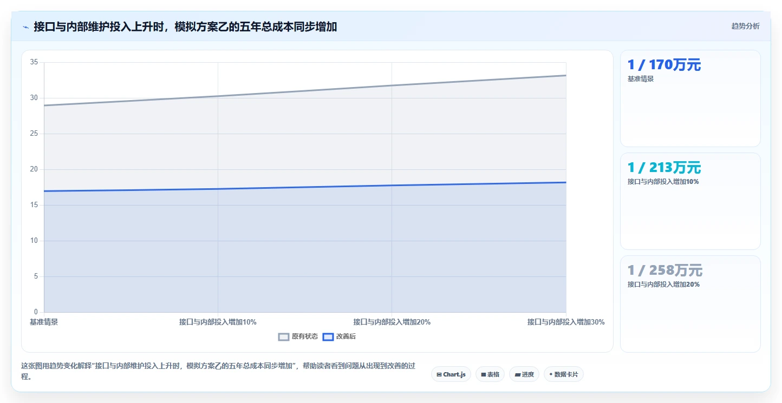Click the y-axis label 30
Image resolution: width=782 pixels, height=403 pixels.
[34, 98]
